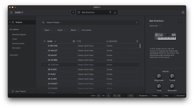The height and width of the screenshot is (108, 194).
Task: Click Classic Synth Keys in 03 HAUNT row
Action: 86,55
